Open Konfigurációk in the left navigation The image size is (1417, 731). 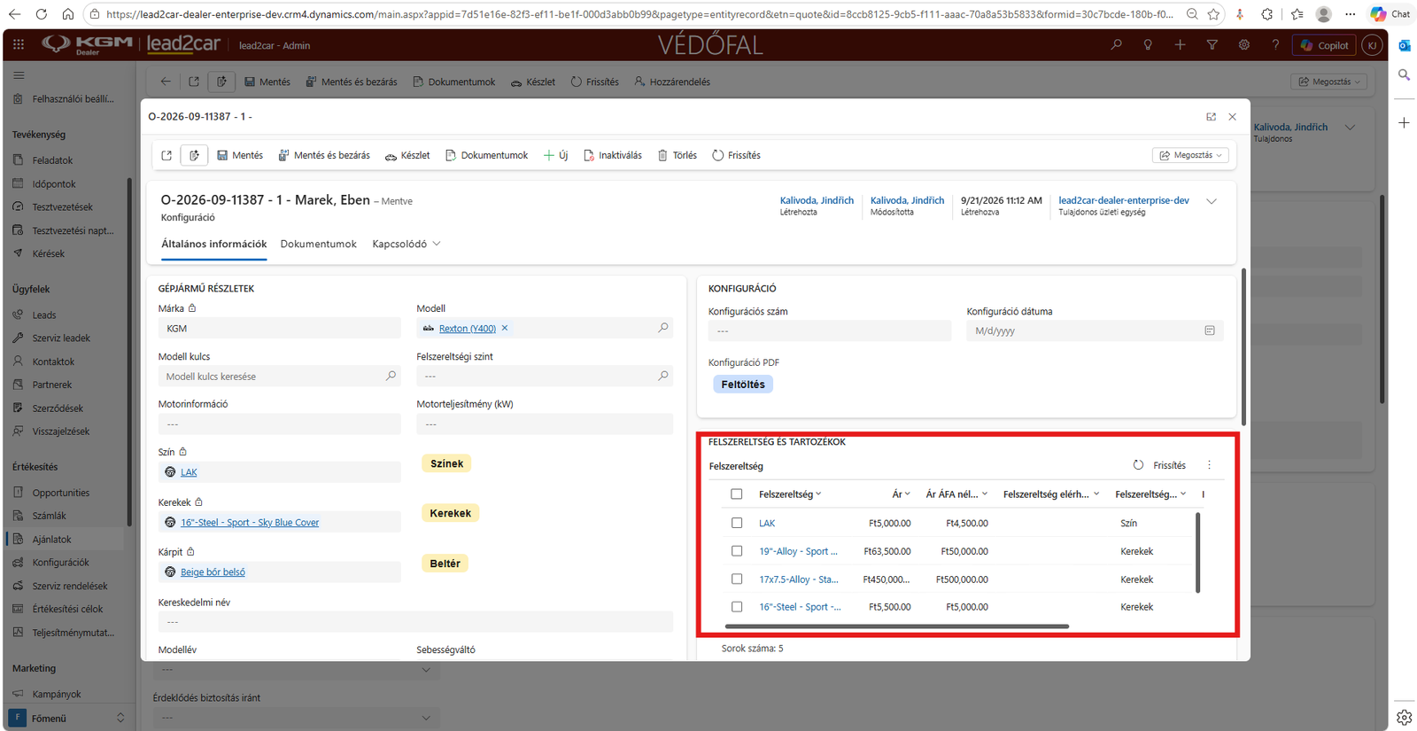pyautogui.click(x=61, y=563)
